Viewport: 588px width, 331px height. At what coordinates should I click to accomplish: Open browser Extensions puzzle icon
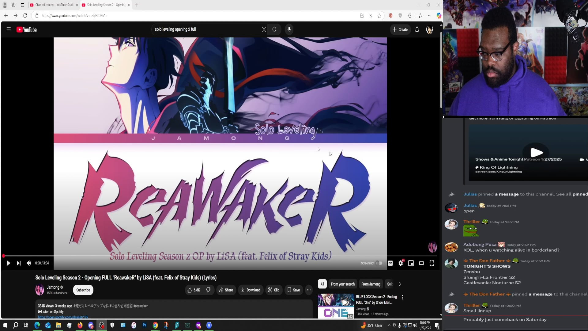[x=410, y=16]
